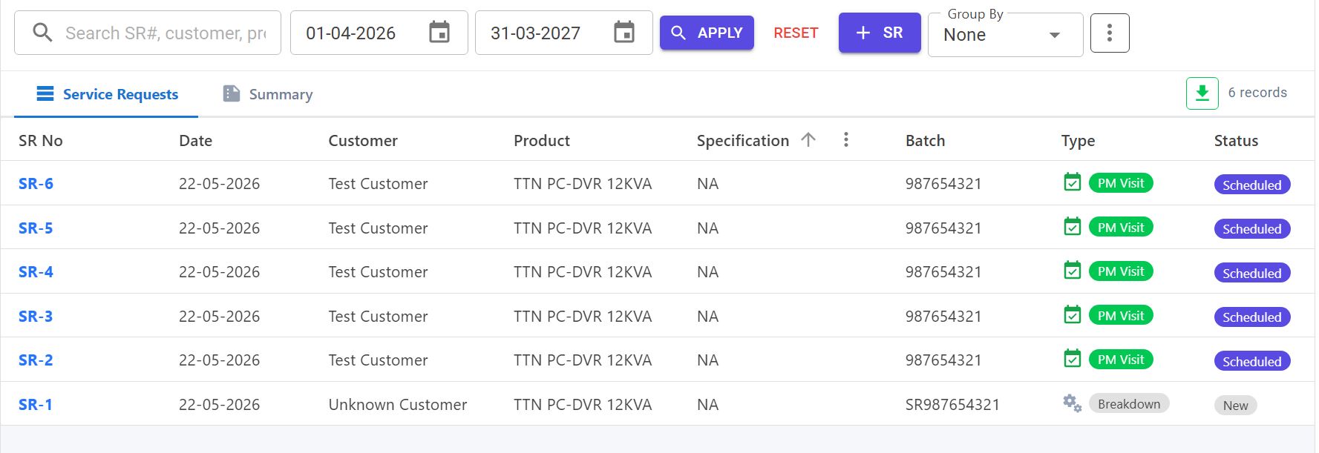The width and height of the screenshot is (1319, 453).
Task: Open Specification column three-dot menu
Action: click(x=845, y=140)
